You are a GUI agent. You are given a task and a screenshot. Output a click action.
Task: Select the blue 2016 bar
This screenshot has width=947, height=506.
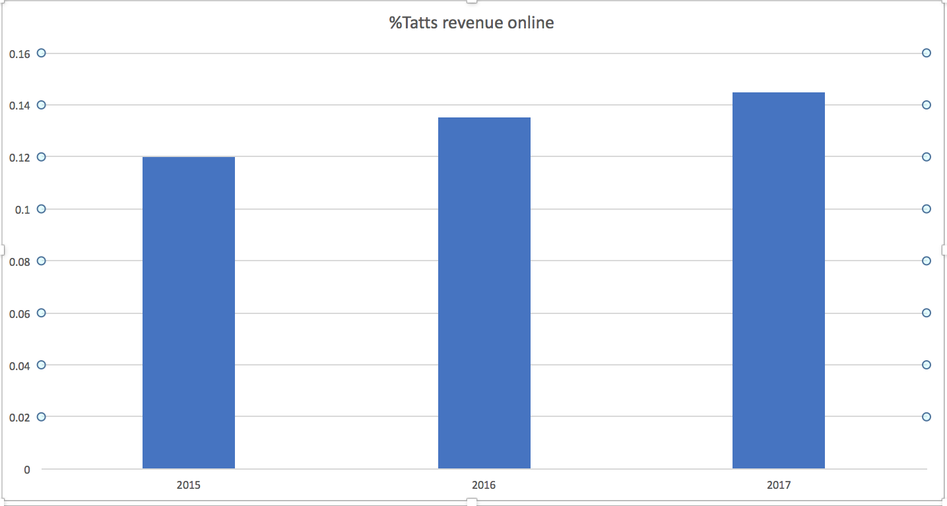point(484,293)
